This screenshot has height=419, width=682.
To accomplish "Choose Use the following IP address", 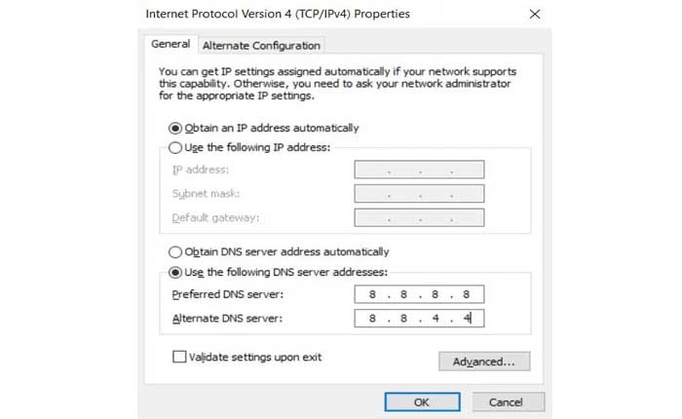I will tap(175, 148).
